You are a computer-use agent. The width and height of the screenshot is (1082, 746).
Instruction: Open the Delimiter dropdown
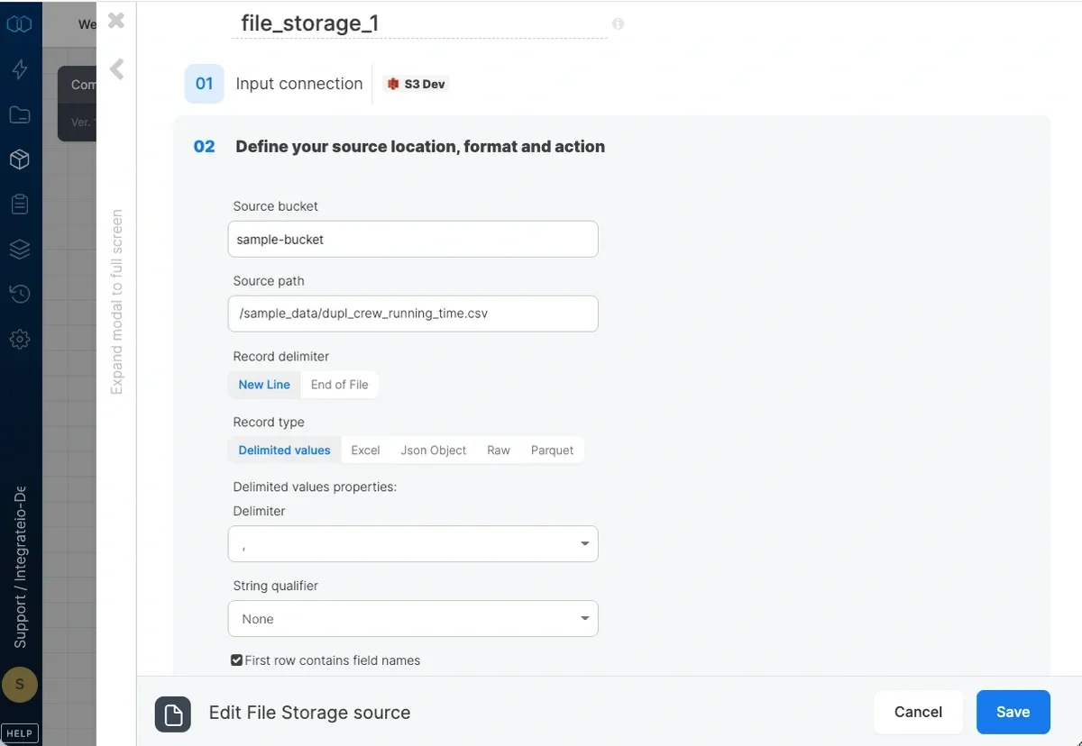(x=412, y=543)
